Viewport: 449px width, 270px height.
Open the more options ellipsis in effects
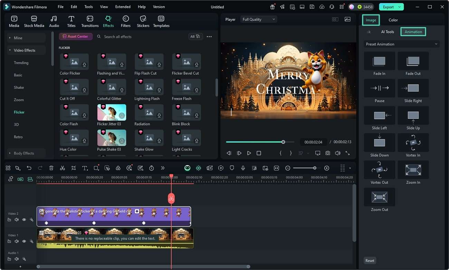(209, 37)
